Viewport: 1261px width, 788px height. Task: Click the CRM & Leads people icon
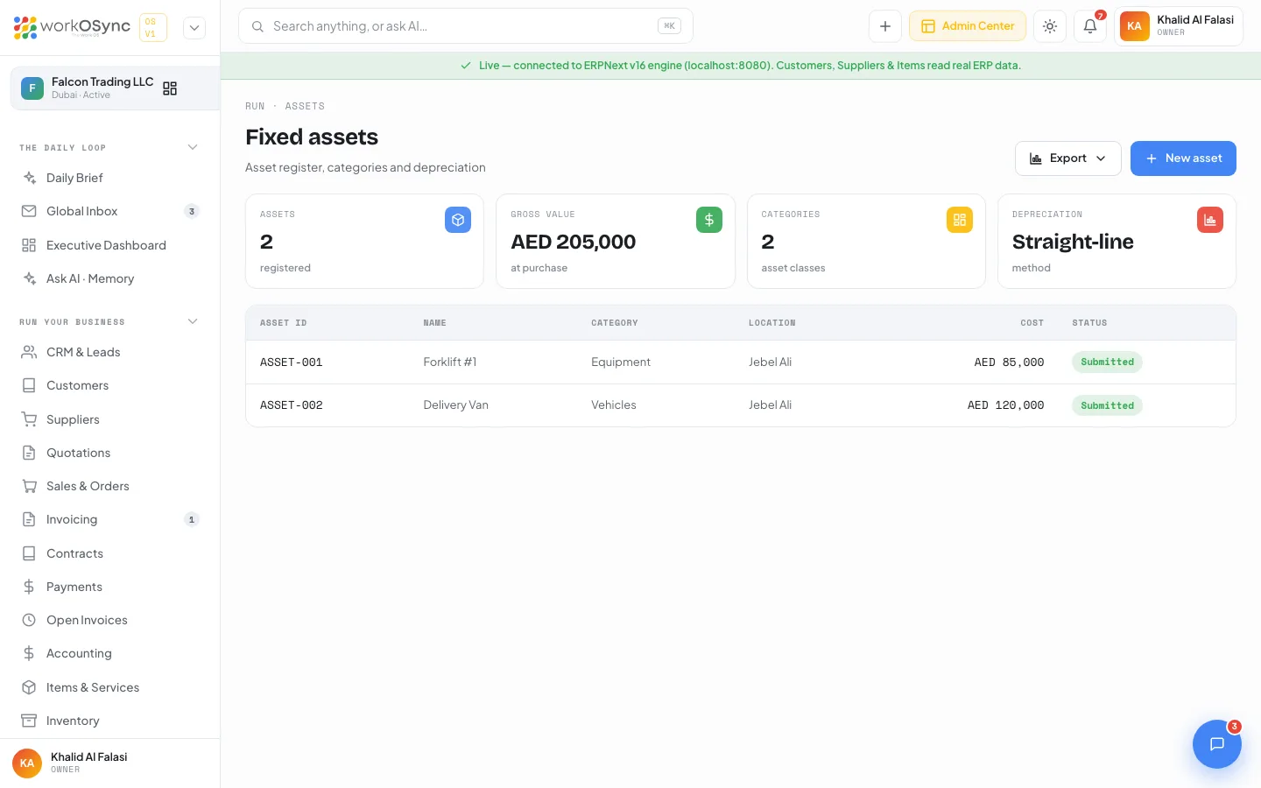tap(29, 352)
